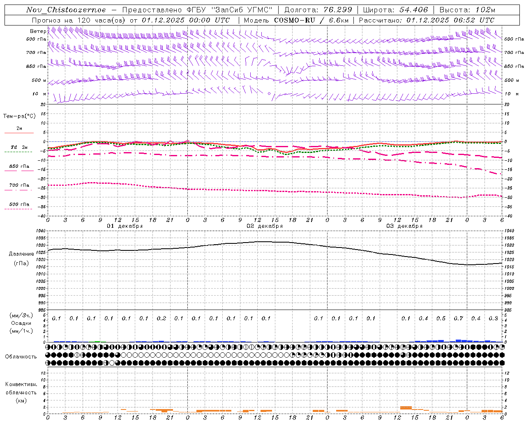Screen dimensions: 526x421
Task: Click the "500 гПа" temperature legend entry
Action: (x=19, y=204)
